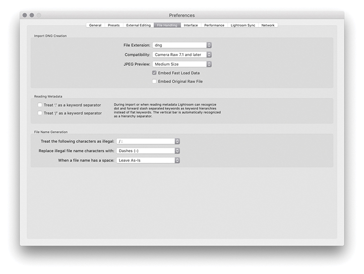Go to the Interface tab

191,25
